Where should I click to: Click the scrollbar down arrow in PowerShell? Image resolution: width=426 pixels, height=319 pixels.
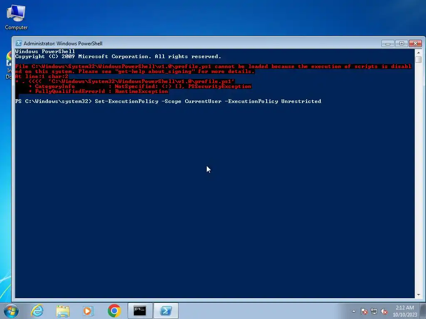tap(419, 294)
